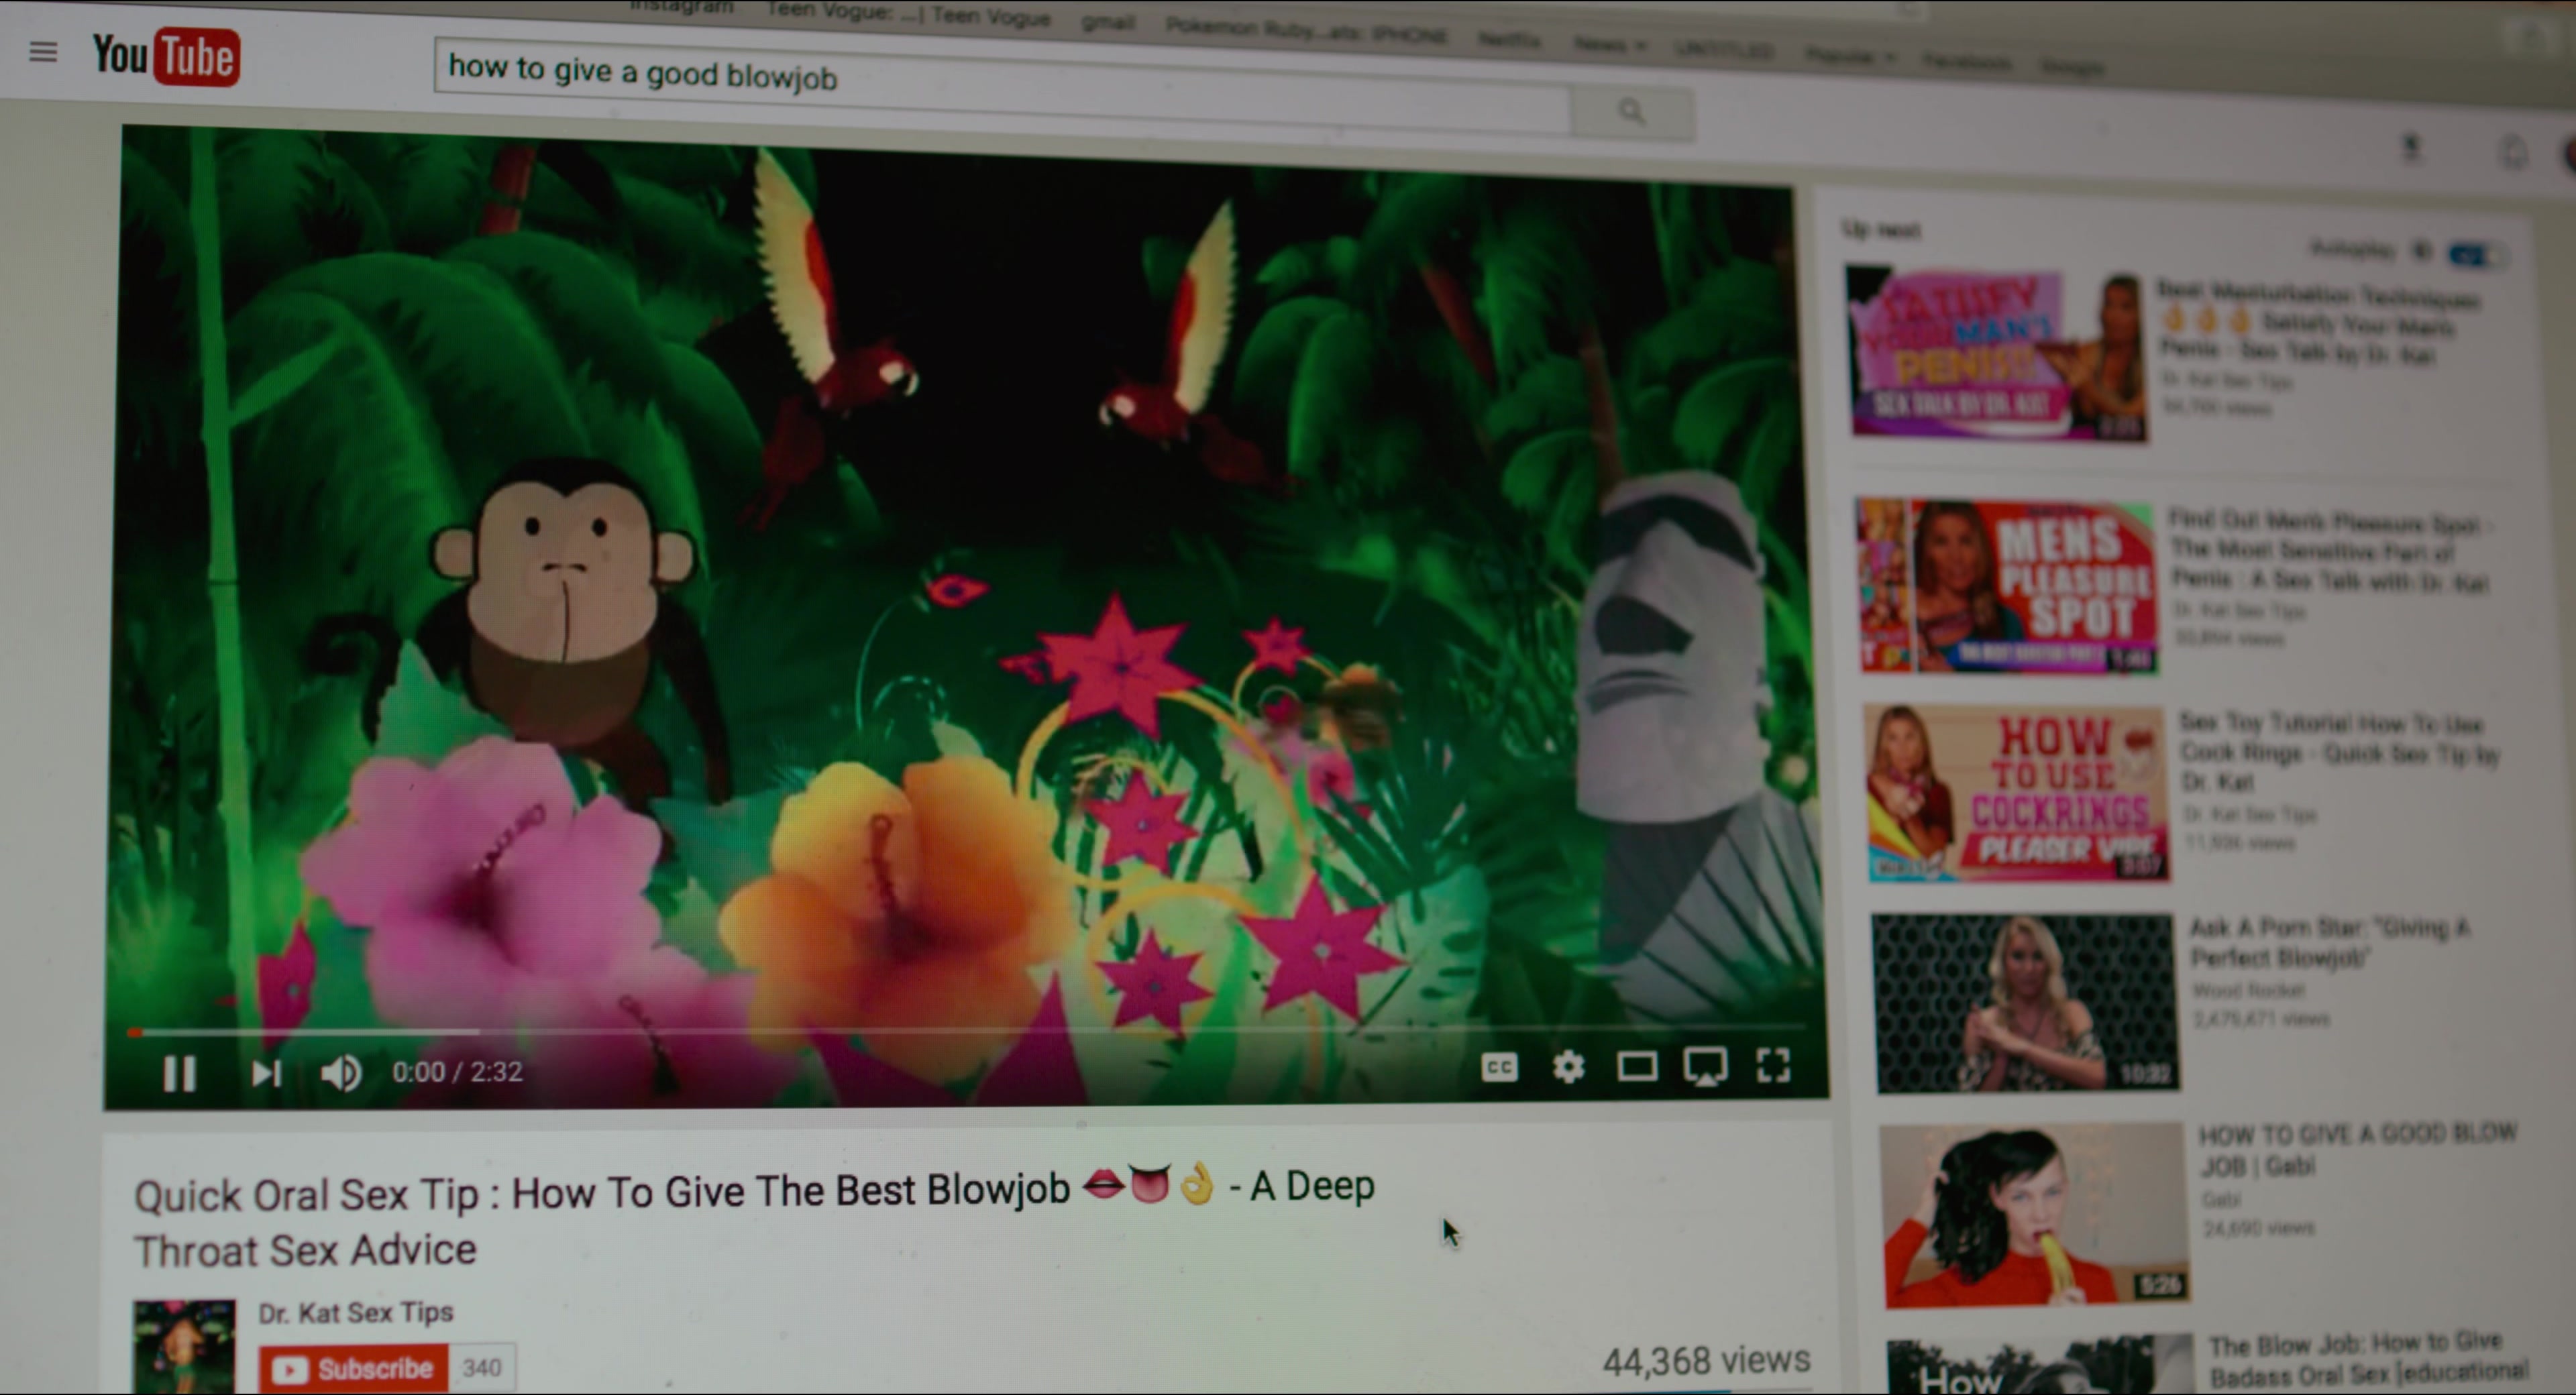
Task: Open the player settings gear menu
Action: coord(1568,1067)
